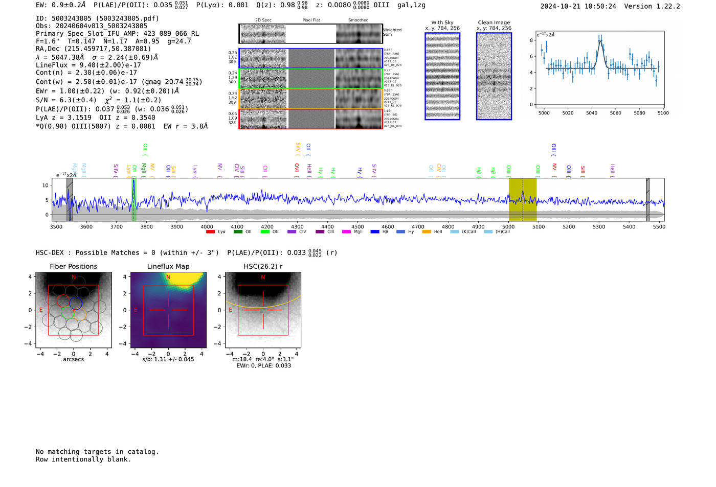Open the red-bordered fiber 2D spectrum row
The image size is (716, 487).
311,119
